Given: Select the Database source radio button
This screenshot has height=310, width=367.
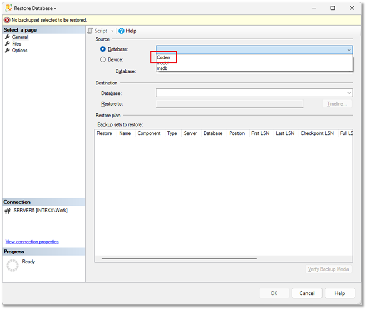Looking at the screenshot, I should tap(102, 49).
